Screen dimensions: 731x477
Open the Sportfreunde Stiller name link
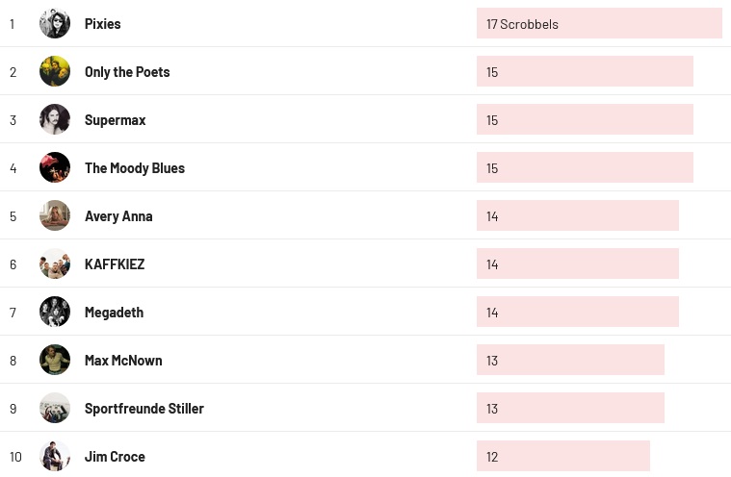coord(144,409)
